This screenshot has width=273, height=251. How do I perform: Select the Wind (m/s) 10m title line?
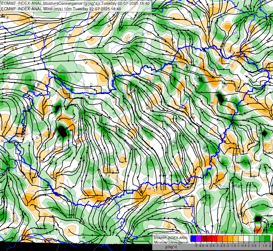61,9
